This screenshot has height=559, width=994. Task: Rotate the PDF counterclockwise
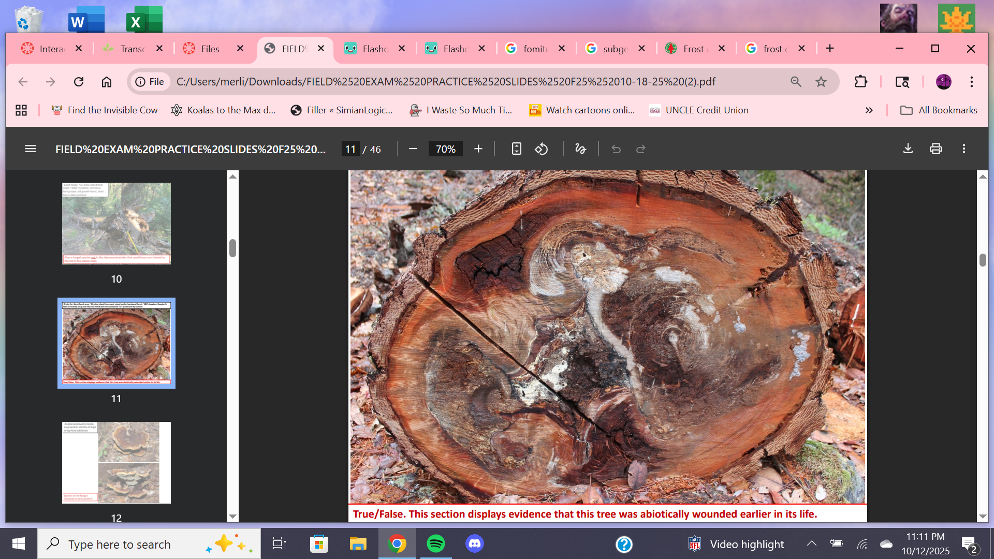[542, 149]
